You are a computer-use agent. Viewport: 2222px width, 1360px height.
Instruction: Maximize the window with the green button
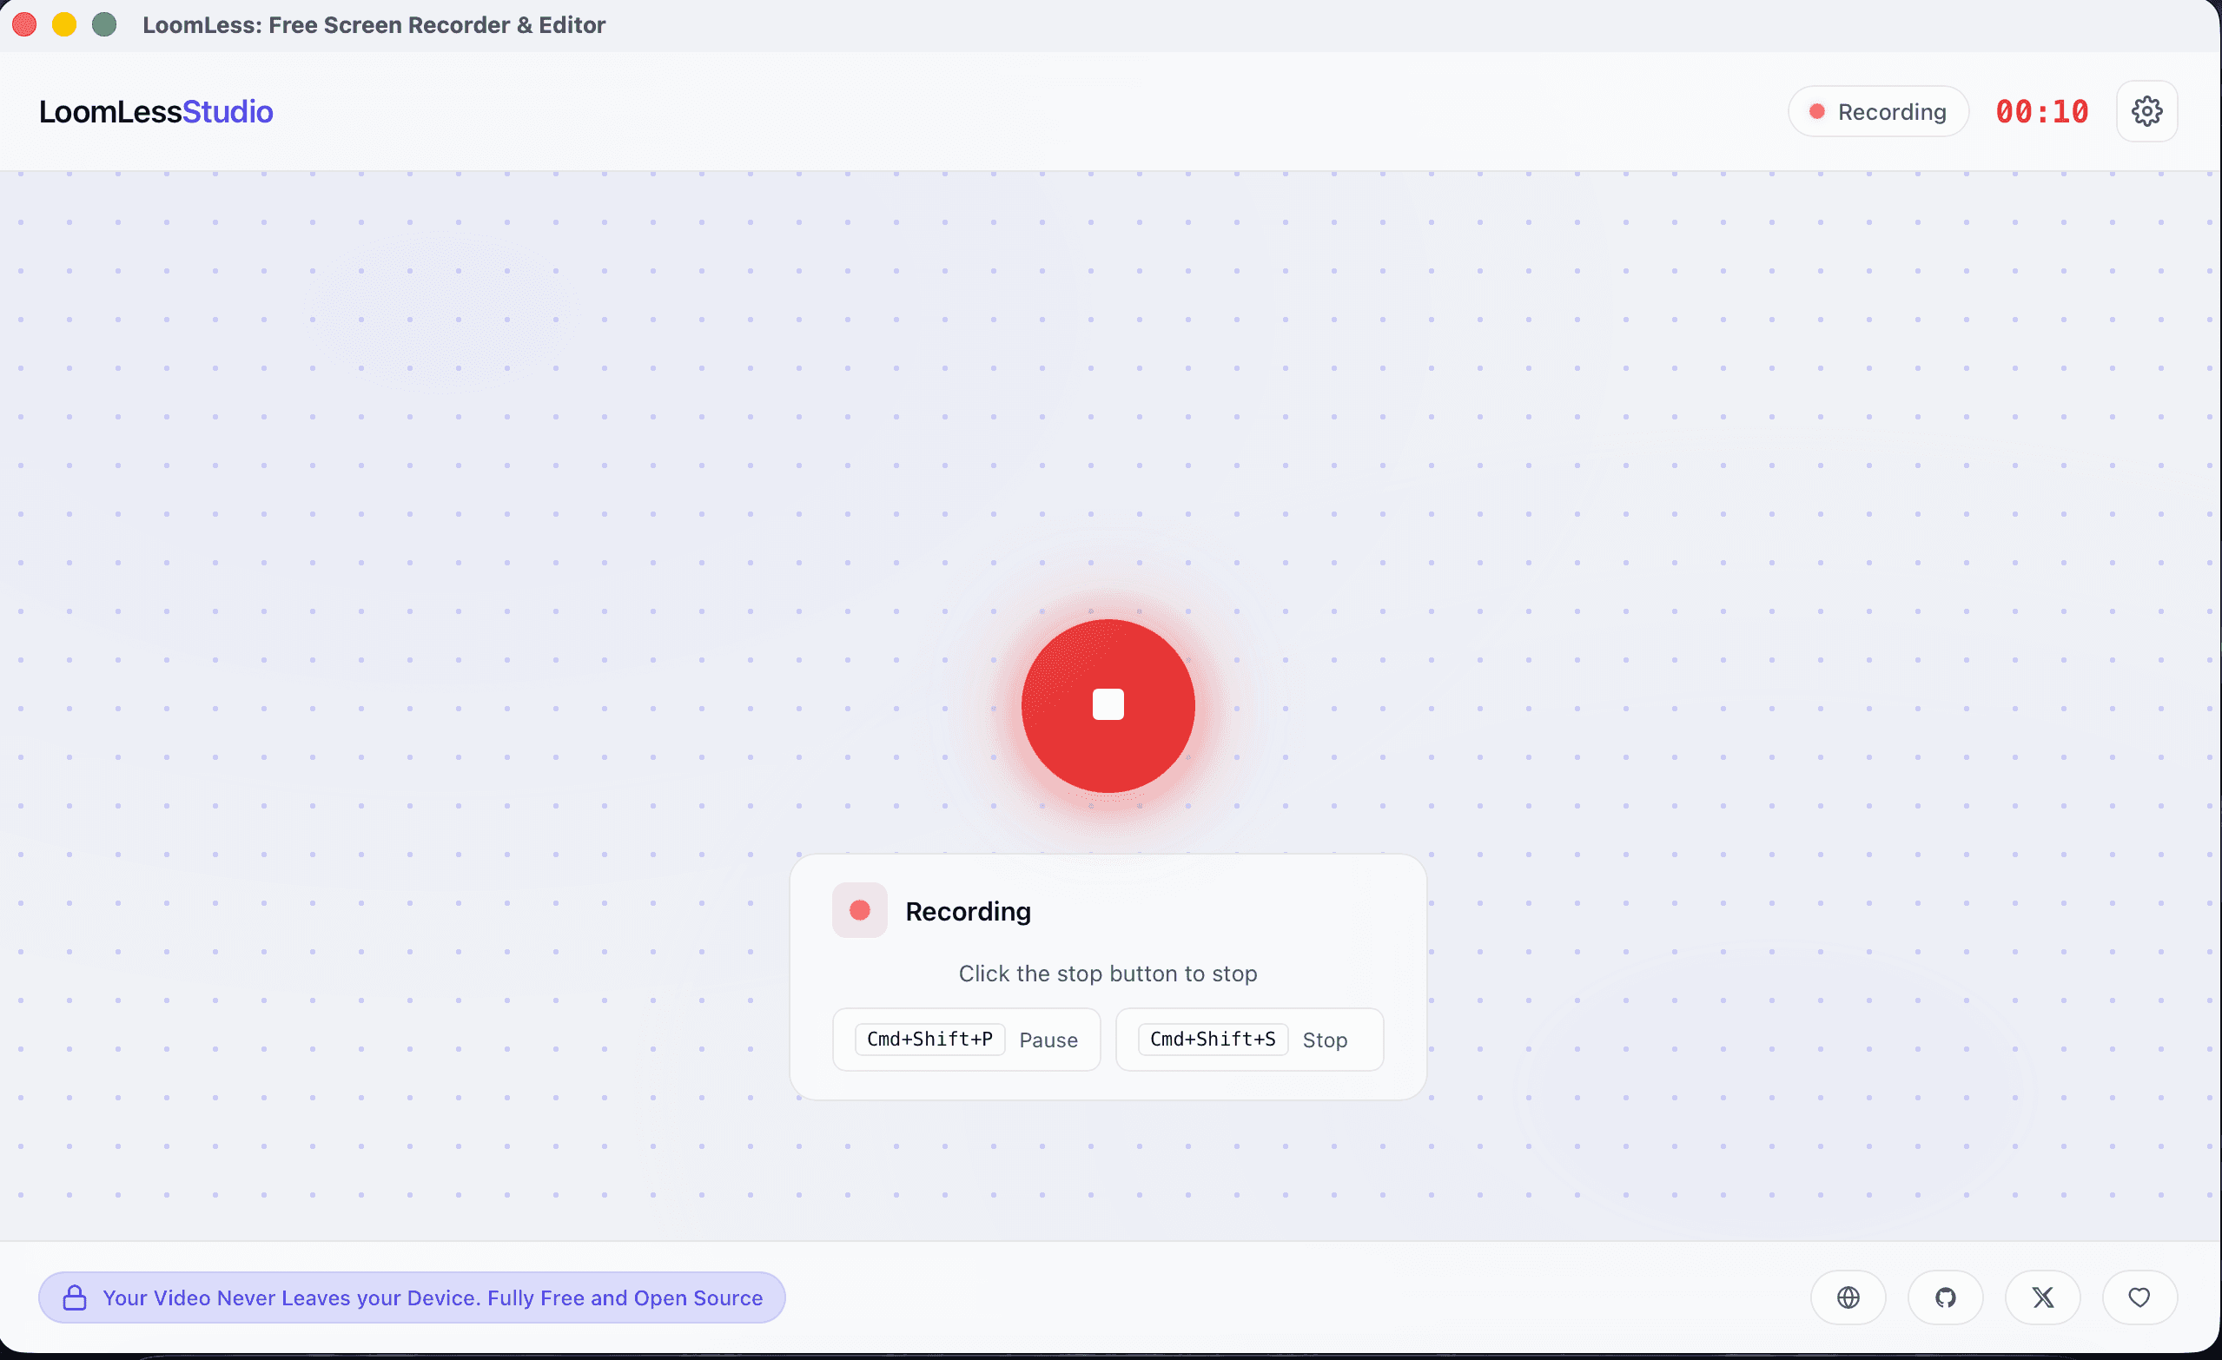tap(104, 24)
